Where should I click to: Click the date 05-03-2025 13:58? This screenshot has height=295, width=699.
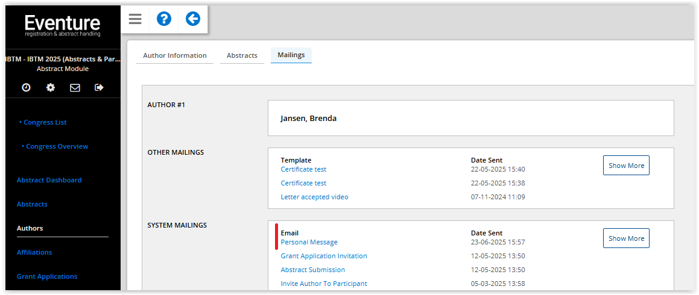pyautogui.click(x=498, y=284)
